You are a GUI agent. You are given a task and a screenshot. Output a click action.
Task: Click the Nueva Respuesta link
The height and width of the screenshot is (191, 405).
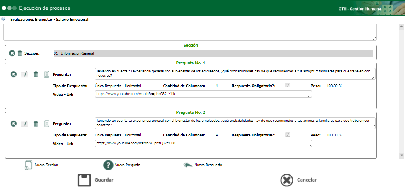click(x=208, y=165)
